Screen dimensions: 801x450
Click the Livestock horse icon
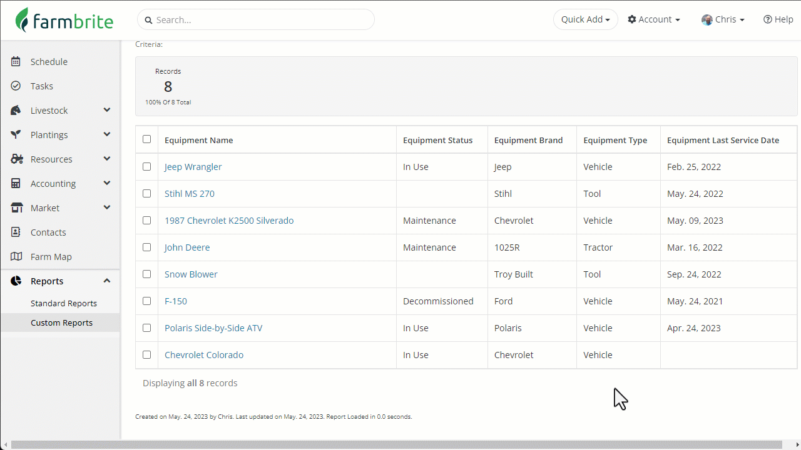16,110
